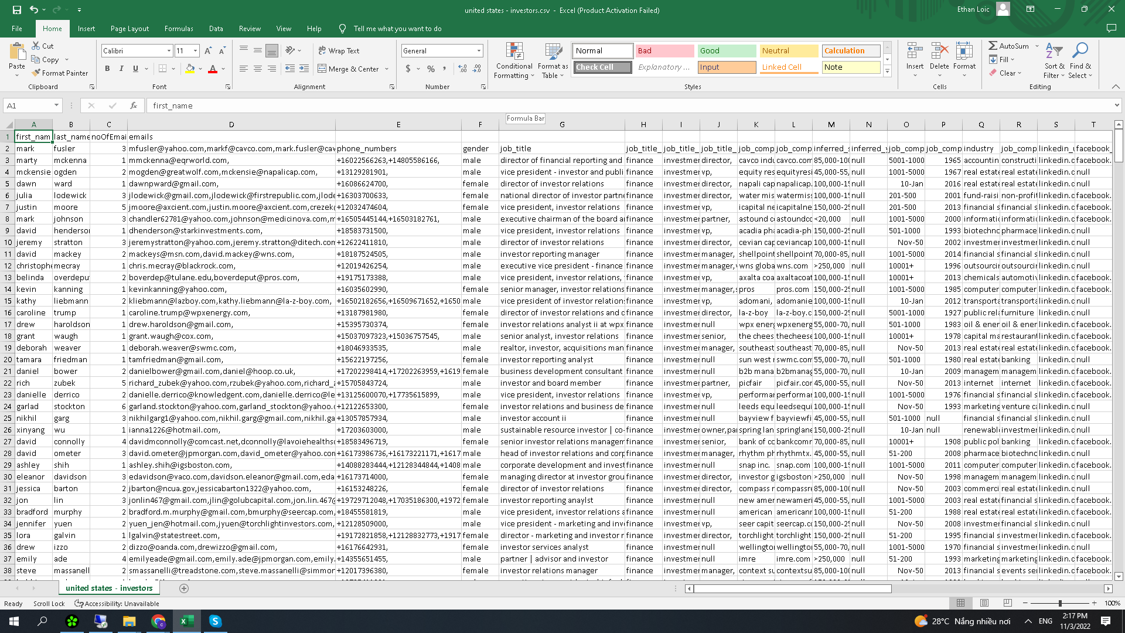
Task: Open the General number format dropdown
Action: coord(478,51)
